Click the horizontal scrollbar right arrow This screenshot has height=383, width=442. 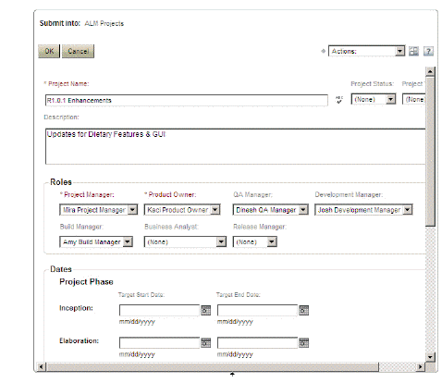point(420,367)
